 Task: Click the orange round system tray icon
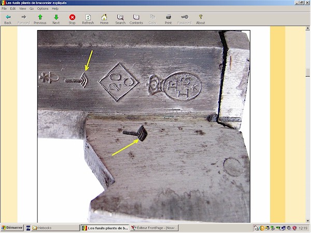click(x=262, y=228)
